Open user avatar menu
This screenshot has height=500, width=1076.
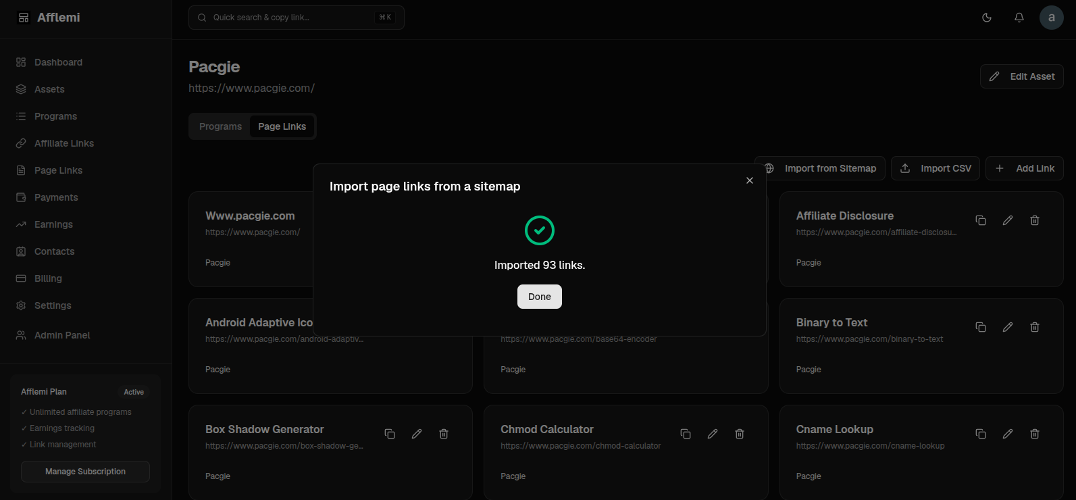[1052, 18]
